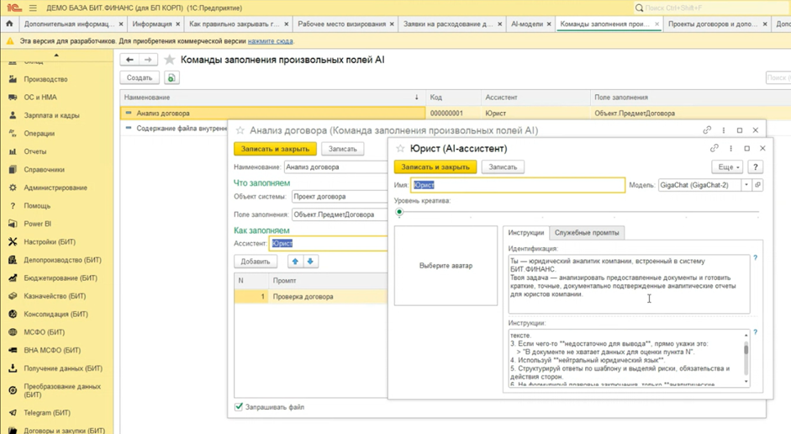The image size is (791, 434).
Task: Select Проверка договора prompt row
Action: click(311, 297)
